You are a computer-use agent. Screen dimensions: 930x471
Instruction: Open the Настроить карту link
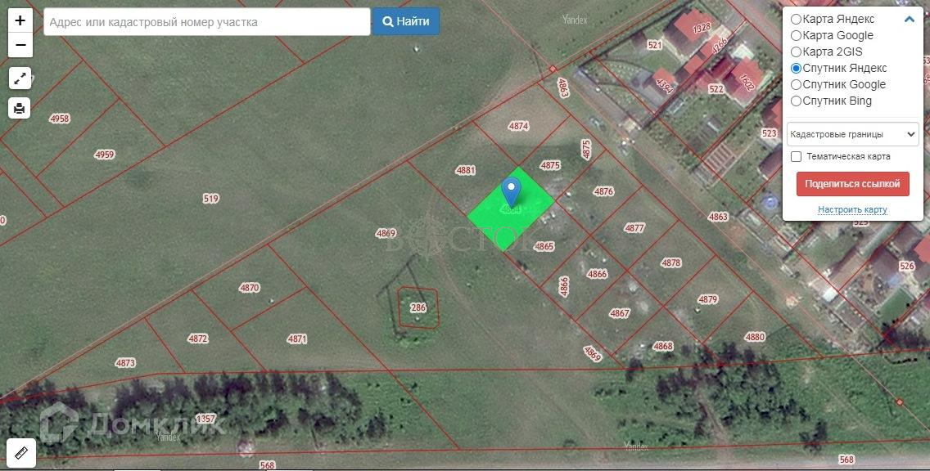pyautogui.click(x=852, y=209)
